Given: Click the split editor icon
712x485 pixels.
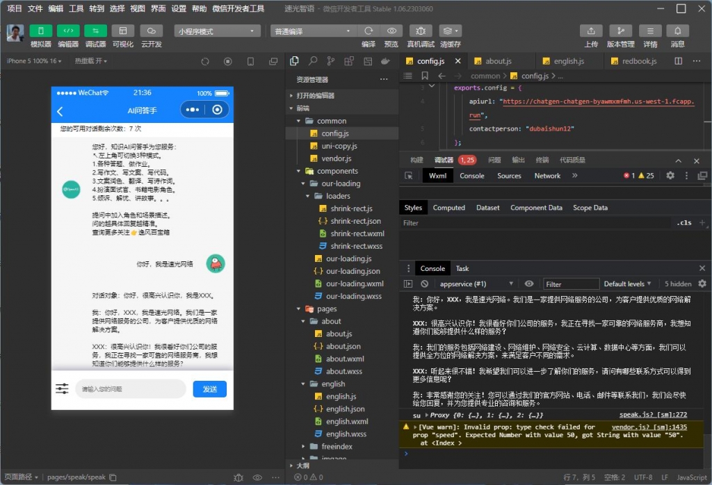Looking at the screenshot, I should [x=679, y=60].
